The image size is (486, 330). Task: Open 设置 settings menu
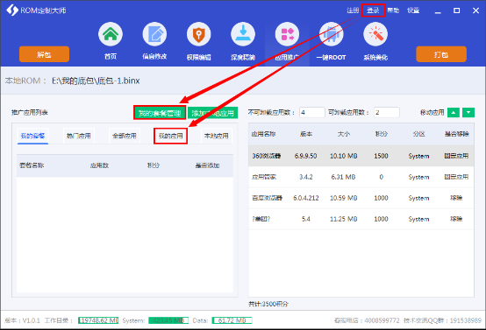click(x=413, y=11)
